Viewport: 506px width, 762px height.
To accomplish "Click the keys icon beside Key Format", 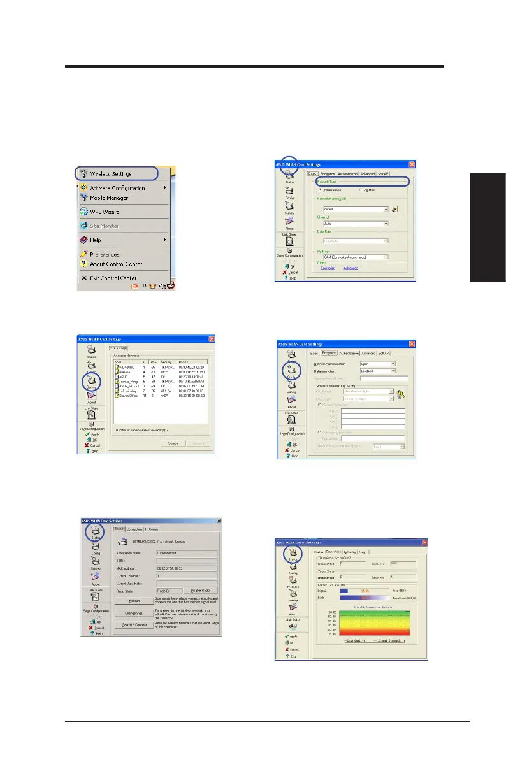I will [x=400, y=394].
